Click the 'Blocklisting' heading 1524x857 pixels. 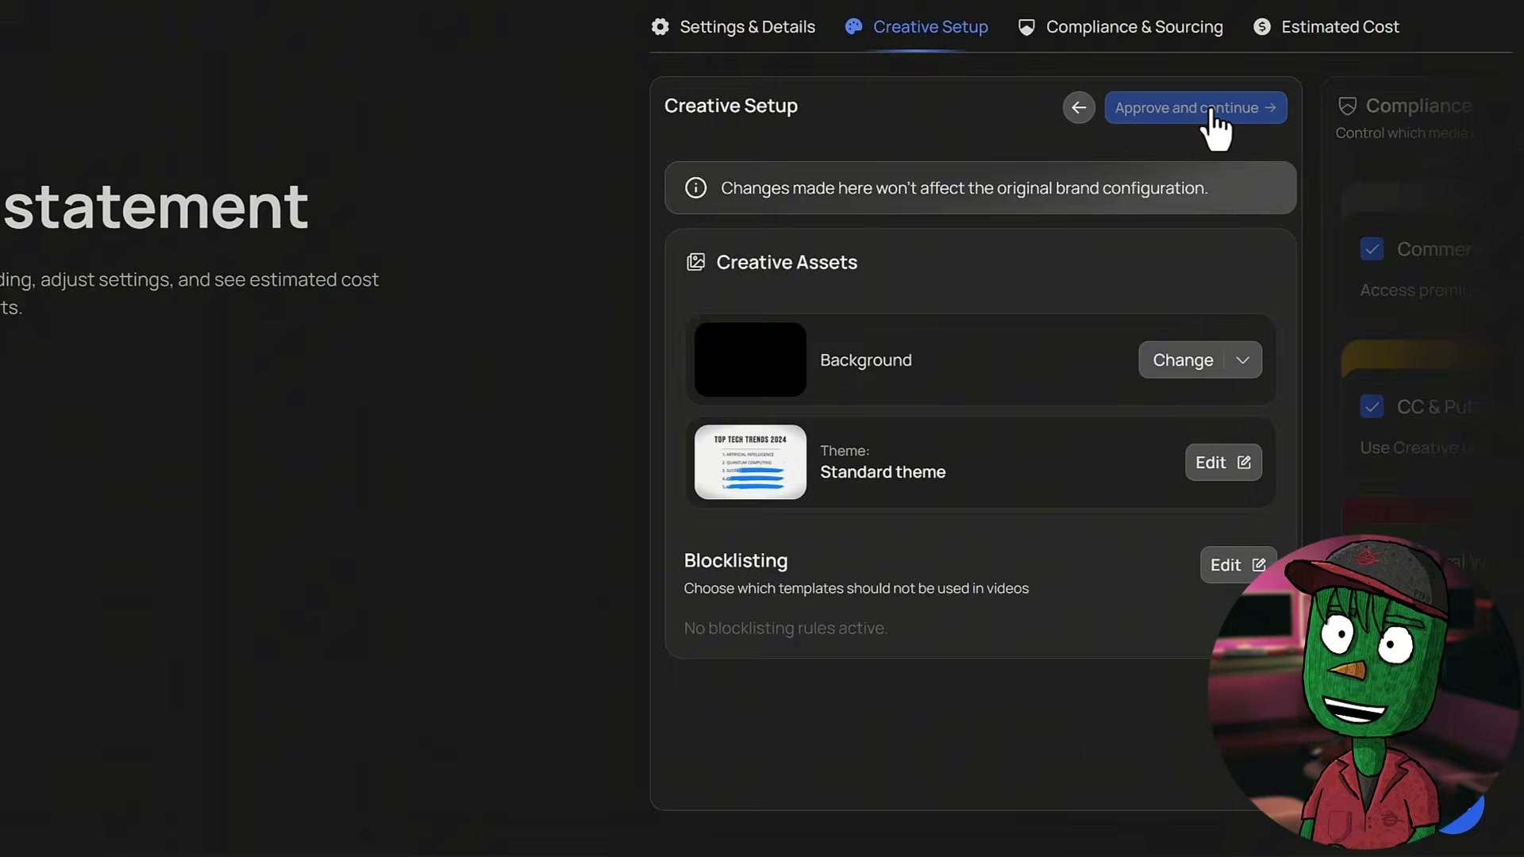pos(736,561)
